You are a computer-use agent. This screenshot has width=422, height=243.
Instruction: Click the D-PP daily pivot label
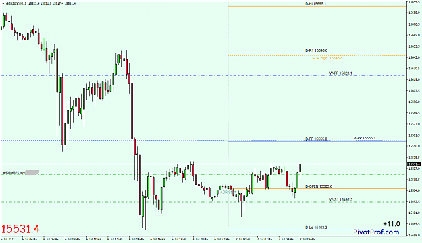(316, 139)
